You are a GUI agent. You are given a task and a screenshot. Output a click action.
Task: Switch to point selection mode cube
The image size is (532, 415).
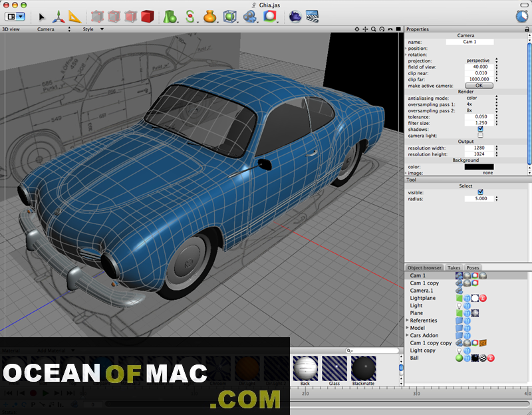[x=97, y=16]
